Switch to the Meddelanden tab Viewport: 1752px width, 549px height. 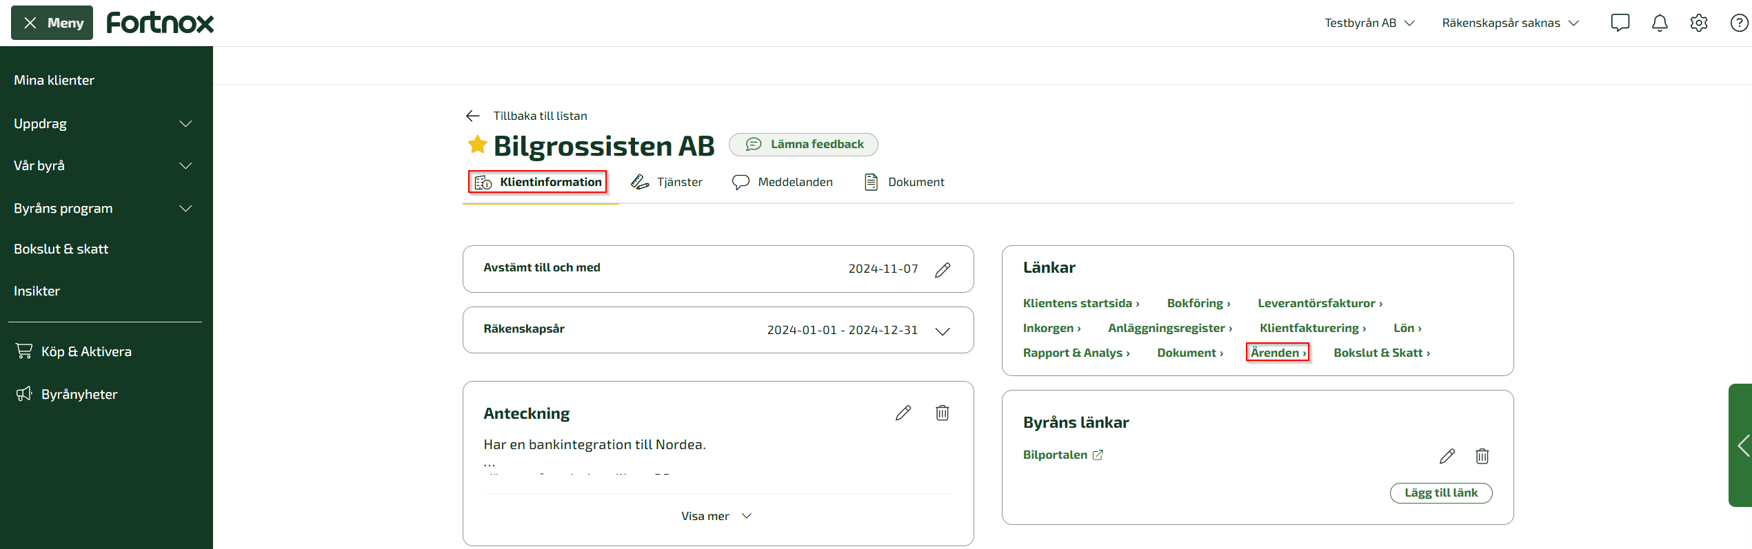pyautogui.click(x=783, y=182)
